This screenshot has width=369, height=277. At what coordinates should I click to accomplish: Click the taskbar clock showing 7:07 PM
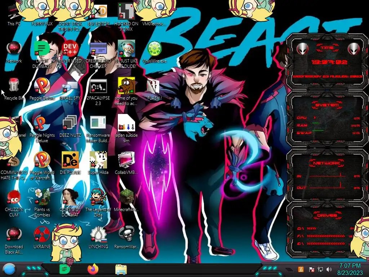pos(350,269)
